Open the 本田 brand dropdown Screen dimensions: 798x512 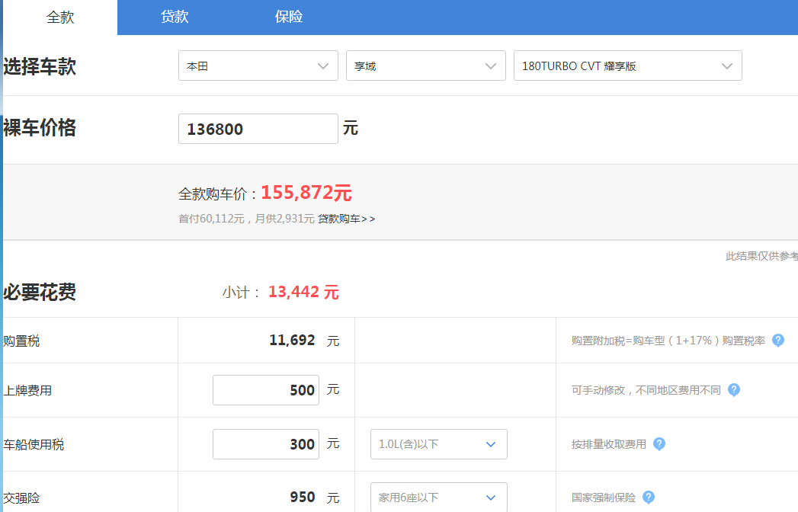258,66
